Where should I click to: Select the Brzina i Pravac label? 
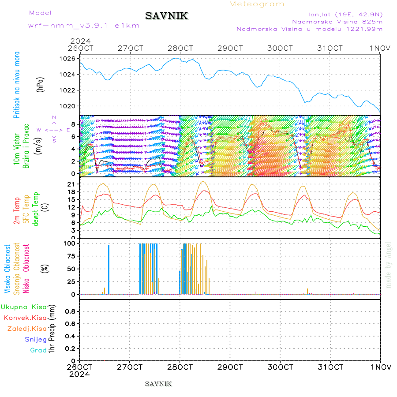pyautogui.click(x=26, y=146)
